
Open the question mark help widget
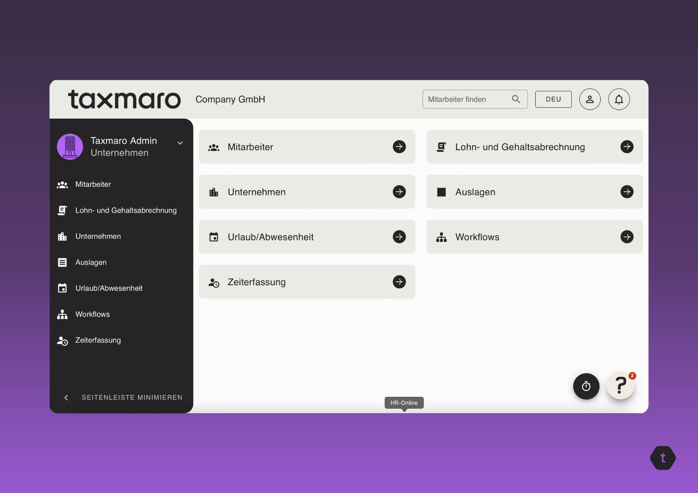pyautogui.click(x=620, y=385)
